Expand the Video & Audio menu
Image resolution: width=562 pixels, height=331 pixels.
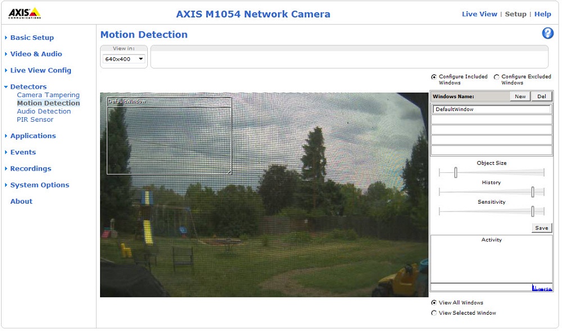coord(36,54)
